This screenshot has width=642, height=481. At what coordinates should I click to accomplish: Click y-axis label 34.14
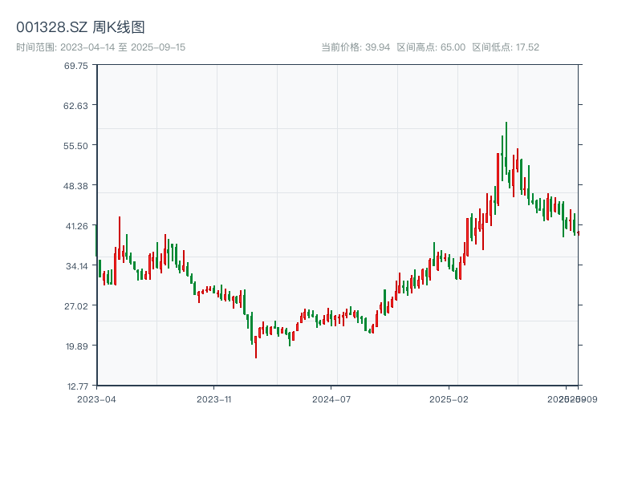tap(76, 266)
